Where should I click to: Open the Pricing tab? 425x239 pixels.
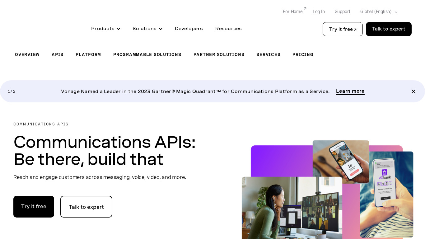point(303,54)
